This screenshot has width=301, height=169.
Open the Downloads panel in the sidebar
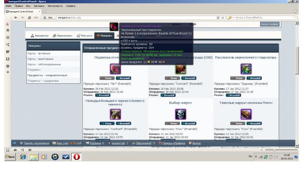[x=8, y=59]
